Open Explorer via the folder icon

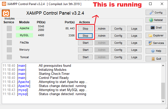[x=156, y=35]
